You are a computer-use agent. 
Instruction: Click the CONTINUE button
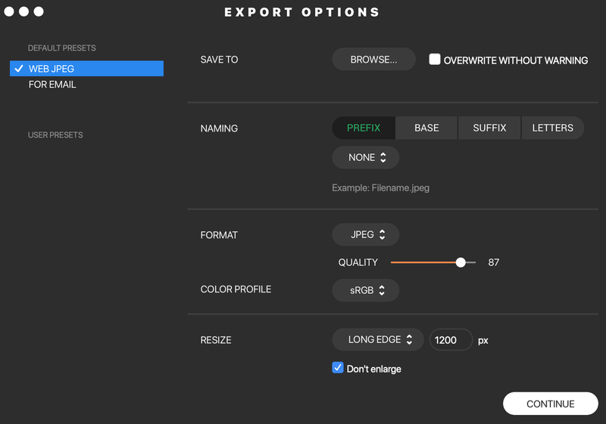click(x=551, y=404)
